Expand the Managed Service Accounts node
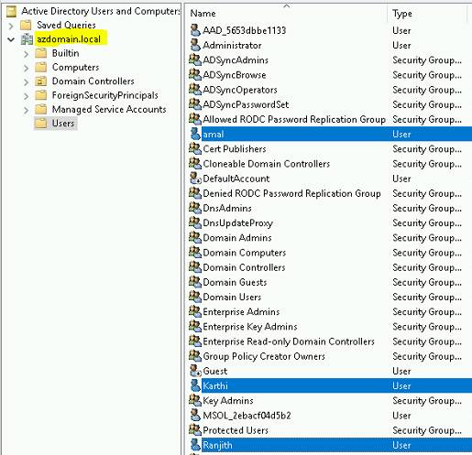Screen dimensions: 472x455 tap(27, 110)
